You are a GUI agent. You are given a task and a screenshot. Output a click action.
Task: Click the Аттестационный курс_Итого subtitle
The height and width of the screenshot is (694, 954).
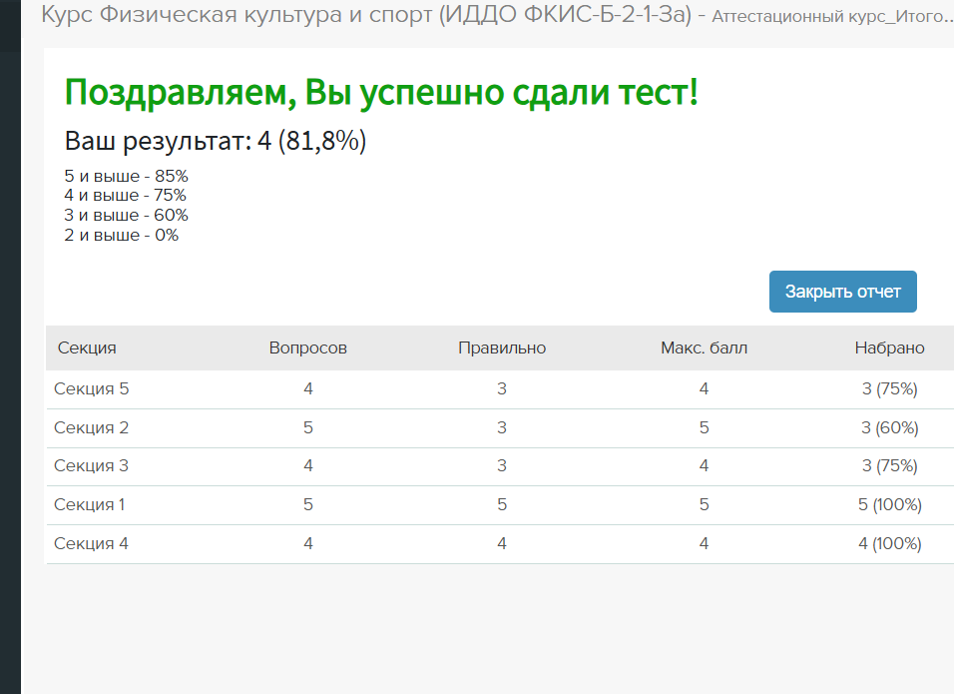832,16
